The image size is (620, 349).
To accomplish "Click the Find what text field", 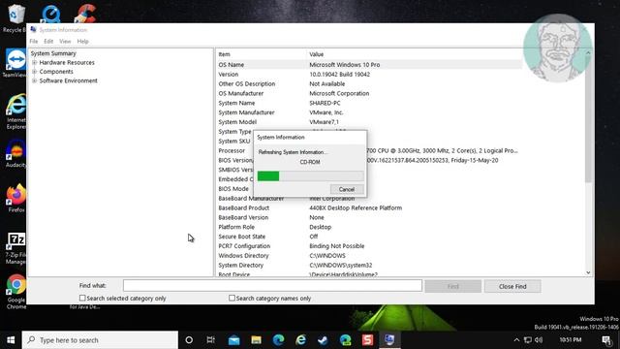I will point(272,286).
